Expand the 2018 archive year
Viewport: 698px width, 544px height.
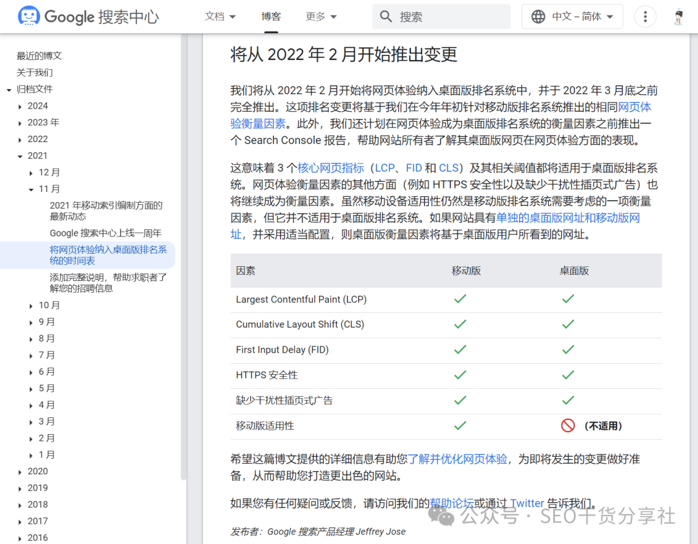click(20, 505)
